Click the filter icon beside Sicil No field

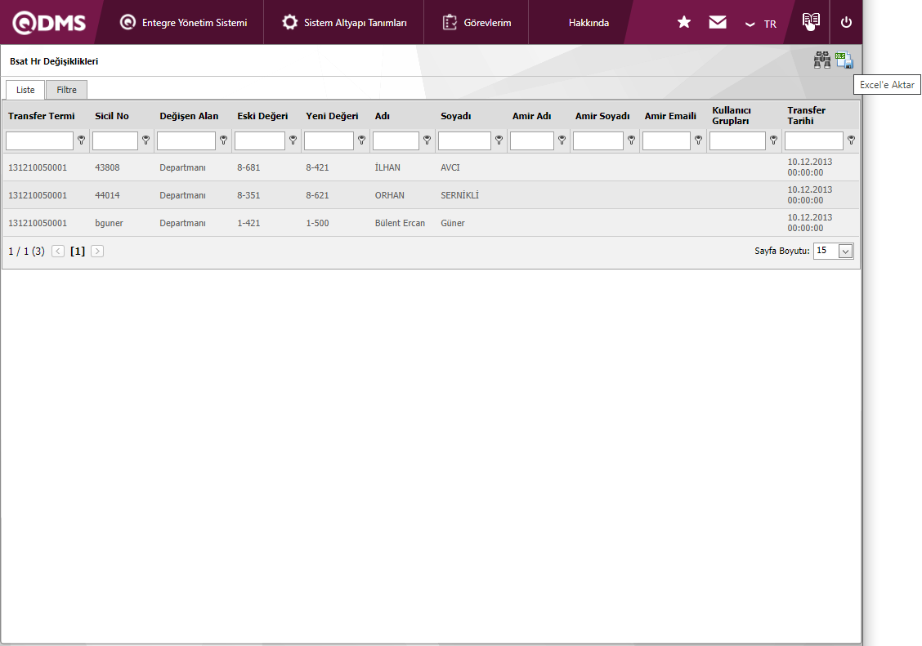coord(145,140)
